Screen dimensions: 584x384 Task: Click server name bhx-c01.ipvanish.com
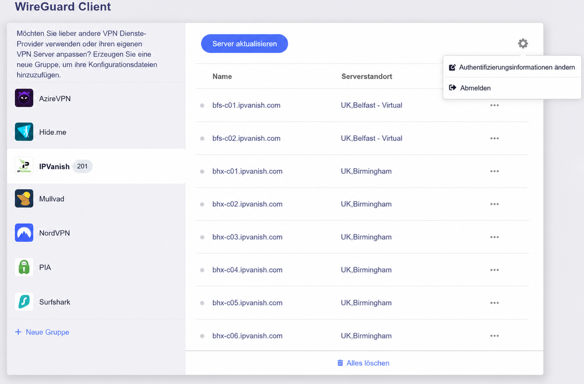coord(247,171)
